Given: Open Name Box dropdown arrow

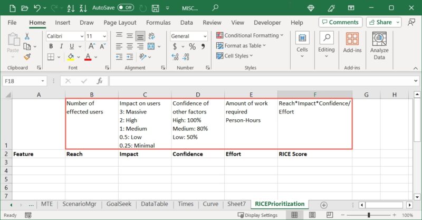Looking at the screenshot, I should tap(43, 81).
